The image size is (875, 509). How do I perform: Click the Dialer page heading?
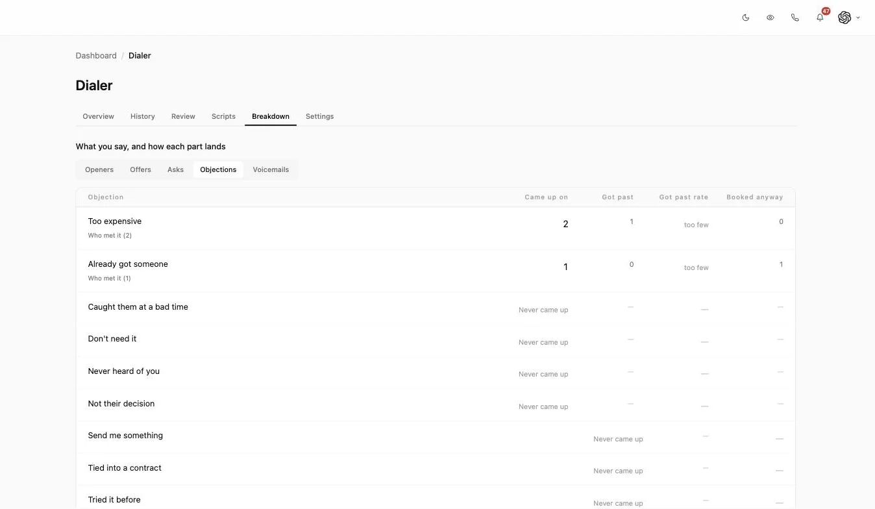click(94, 86)
